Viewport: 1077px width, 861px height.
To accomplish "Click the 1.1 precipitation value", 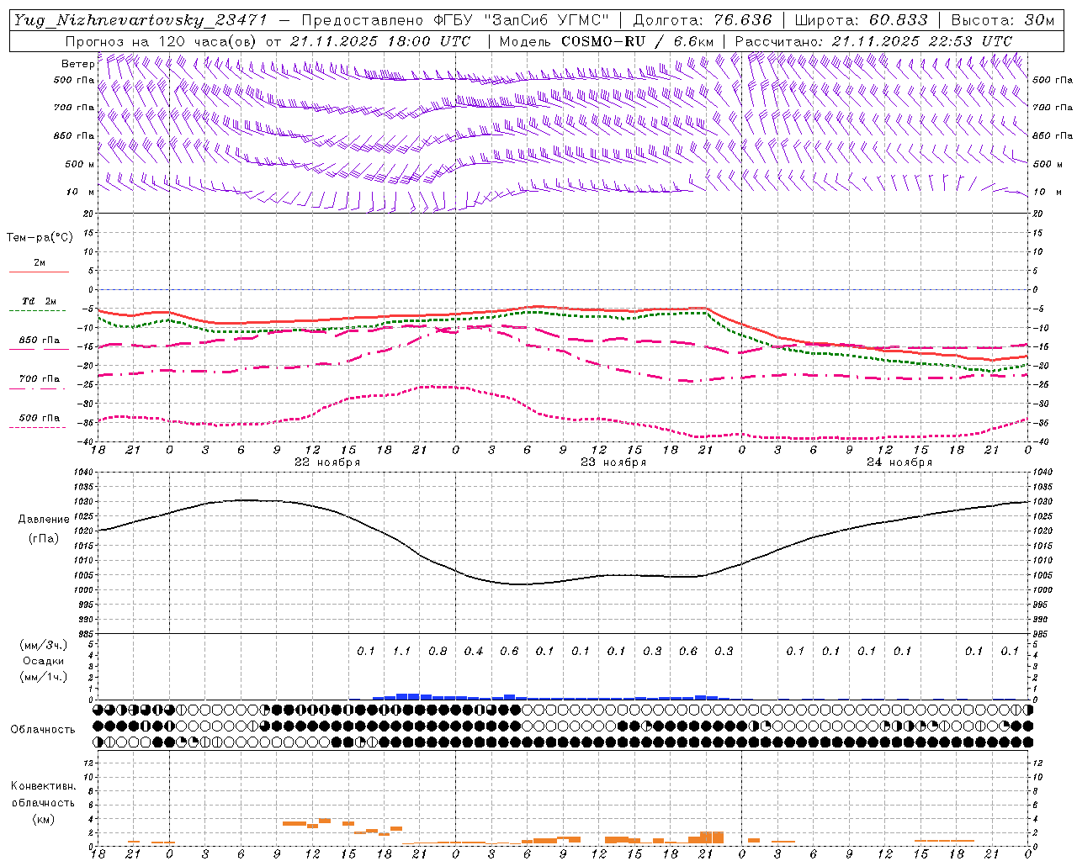I will pos(401,652).
